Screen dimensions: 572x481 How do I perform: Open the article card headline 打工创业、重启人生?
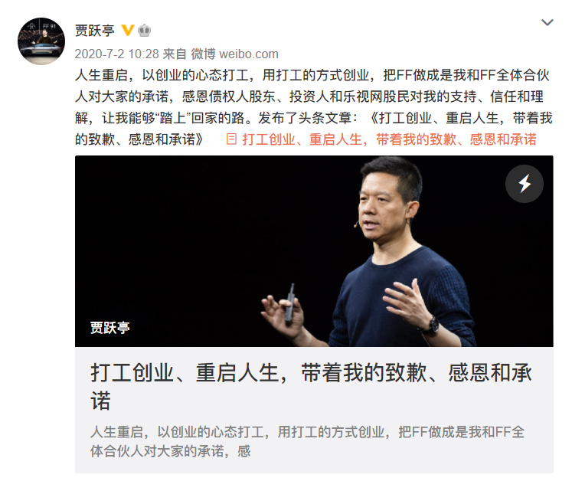(x=311, y=386)
